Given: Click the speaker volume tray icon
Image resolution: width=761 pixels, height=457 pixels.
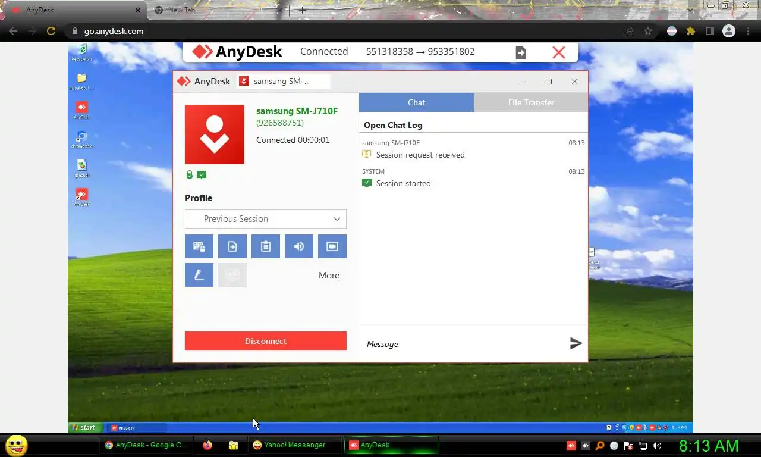Looking at the screenshot, I should pyautogui.click(x=657, y=445).
